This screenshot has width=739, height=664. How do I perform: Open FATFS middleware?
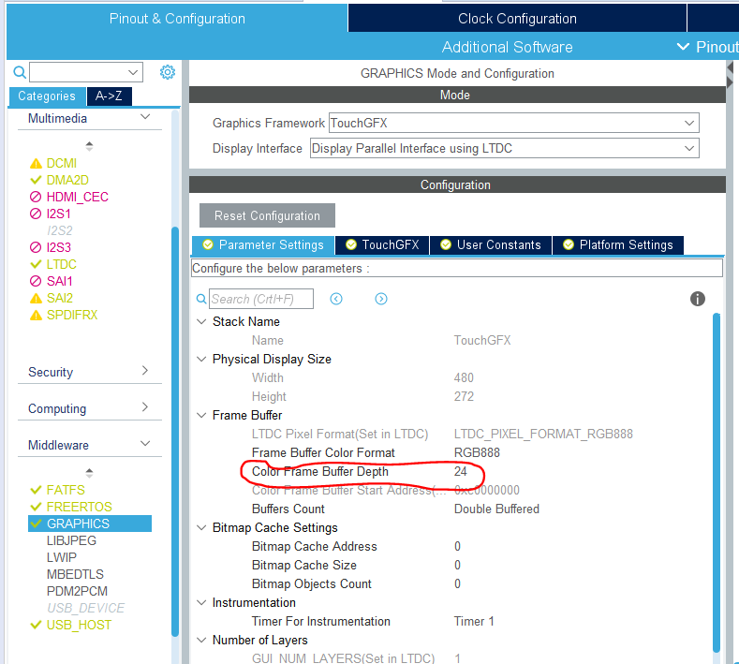tap(66, 490)
